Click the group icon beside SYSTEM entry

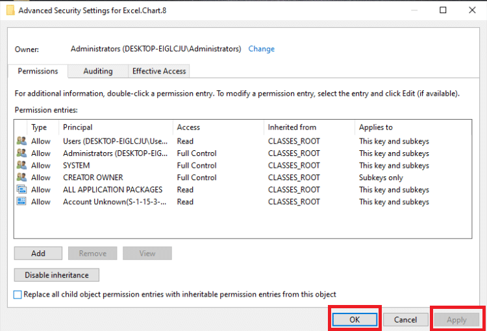21,165
